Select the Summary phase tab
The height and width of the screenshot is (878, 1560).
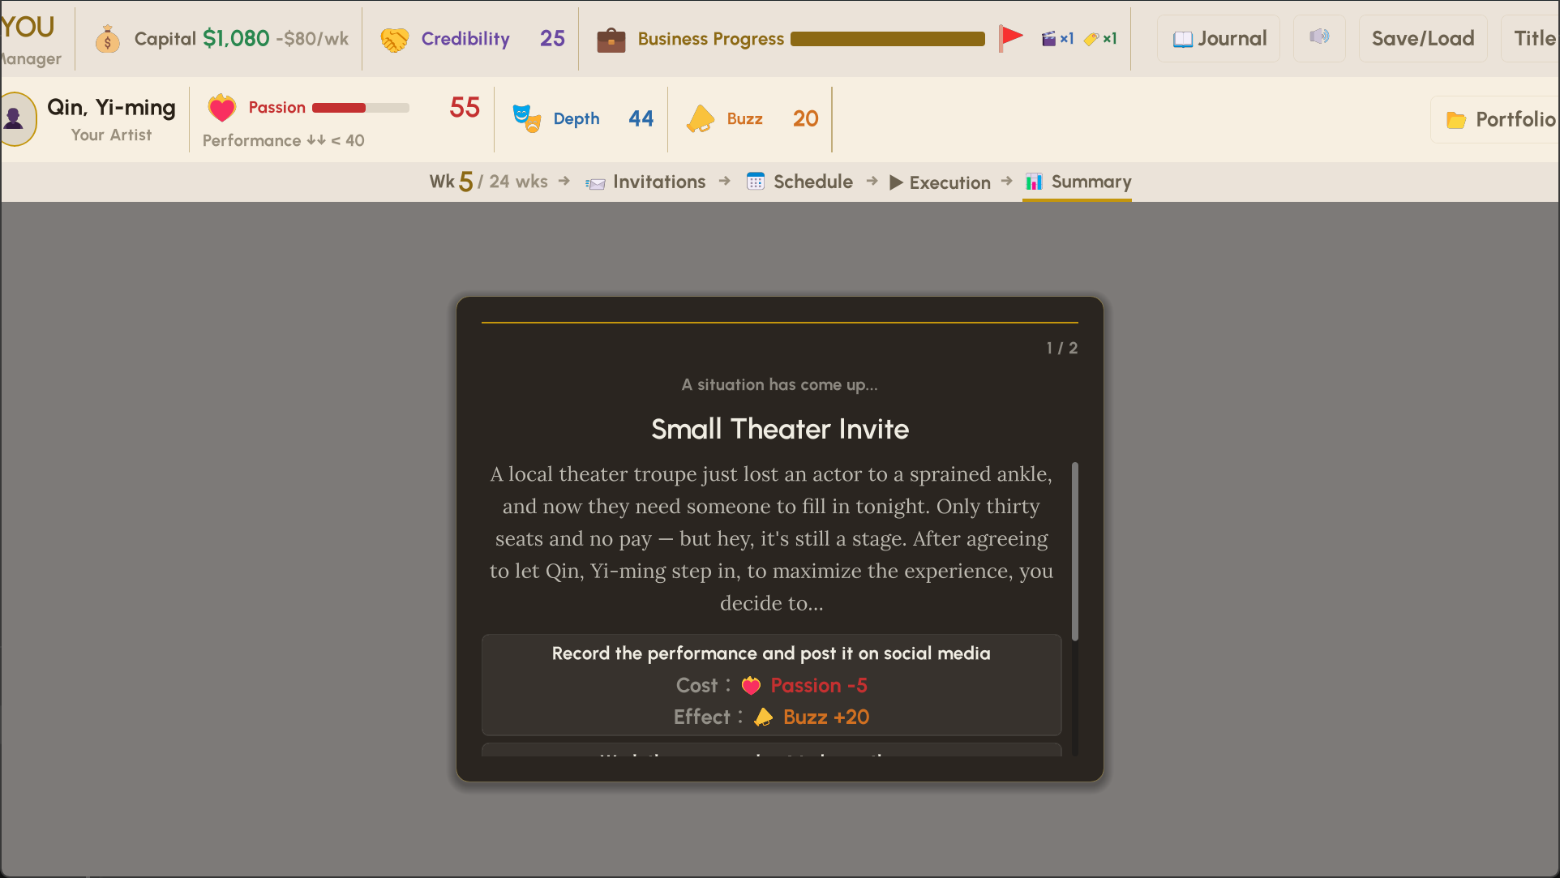pos(1078,182)
